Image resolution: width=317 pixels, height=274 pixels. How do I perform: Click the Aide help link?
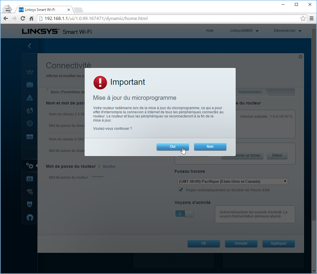click(210, 31)
